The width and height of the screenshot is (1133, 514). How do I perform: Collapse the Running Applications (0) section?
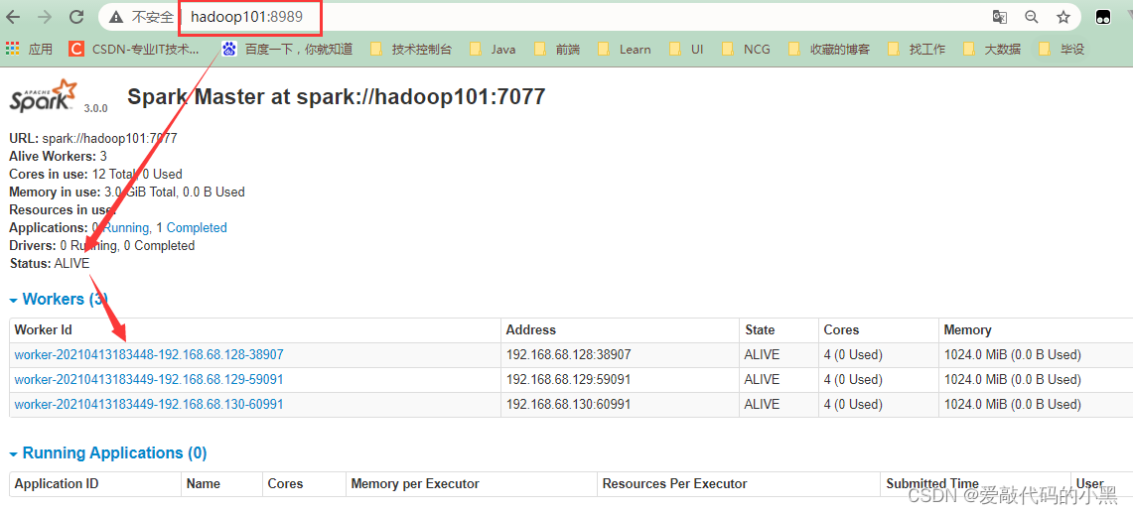(x=107, y=452)
